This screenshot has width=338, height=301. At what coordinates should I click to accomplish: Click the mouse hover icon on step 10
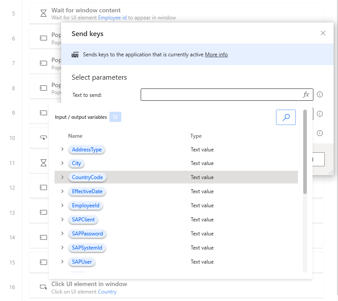tap(44, 138)
